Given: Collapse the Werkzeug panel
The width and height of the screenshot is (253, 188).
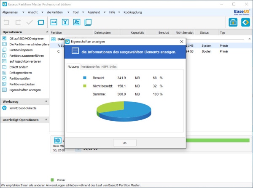Looking at the screenshot, I should coord(46,101).
